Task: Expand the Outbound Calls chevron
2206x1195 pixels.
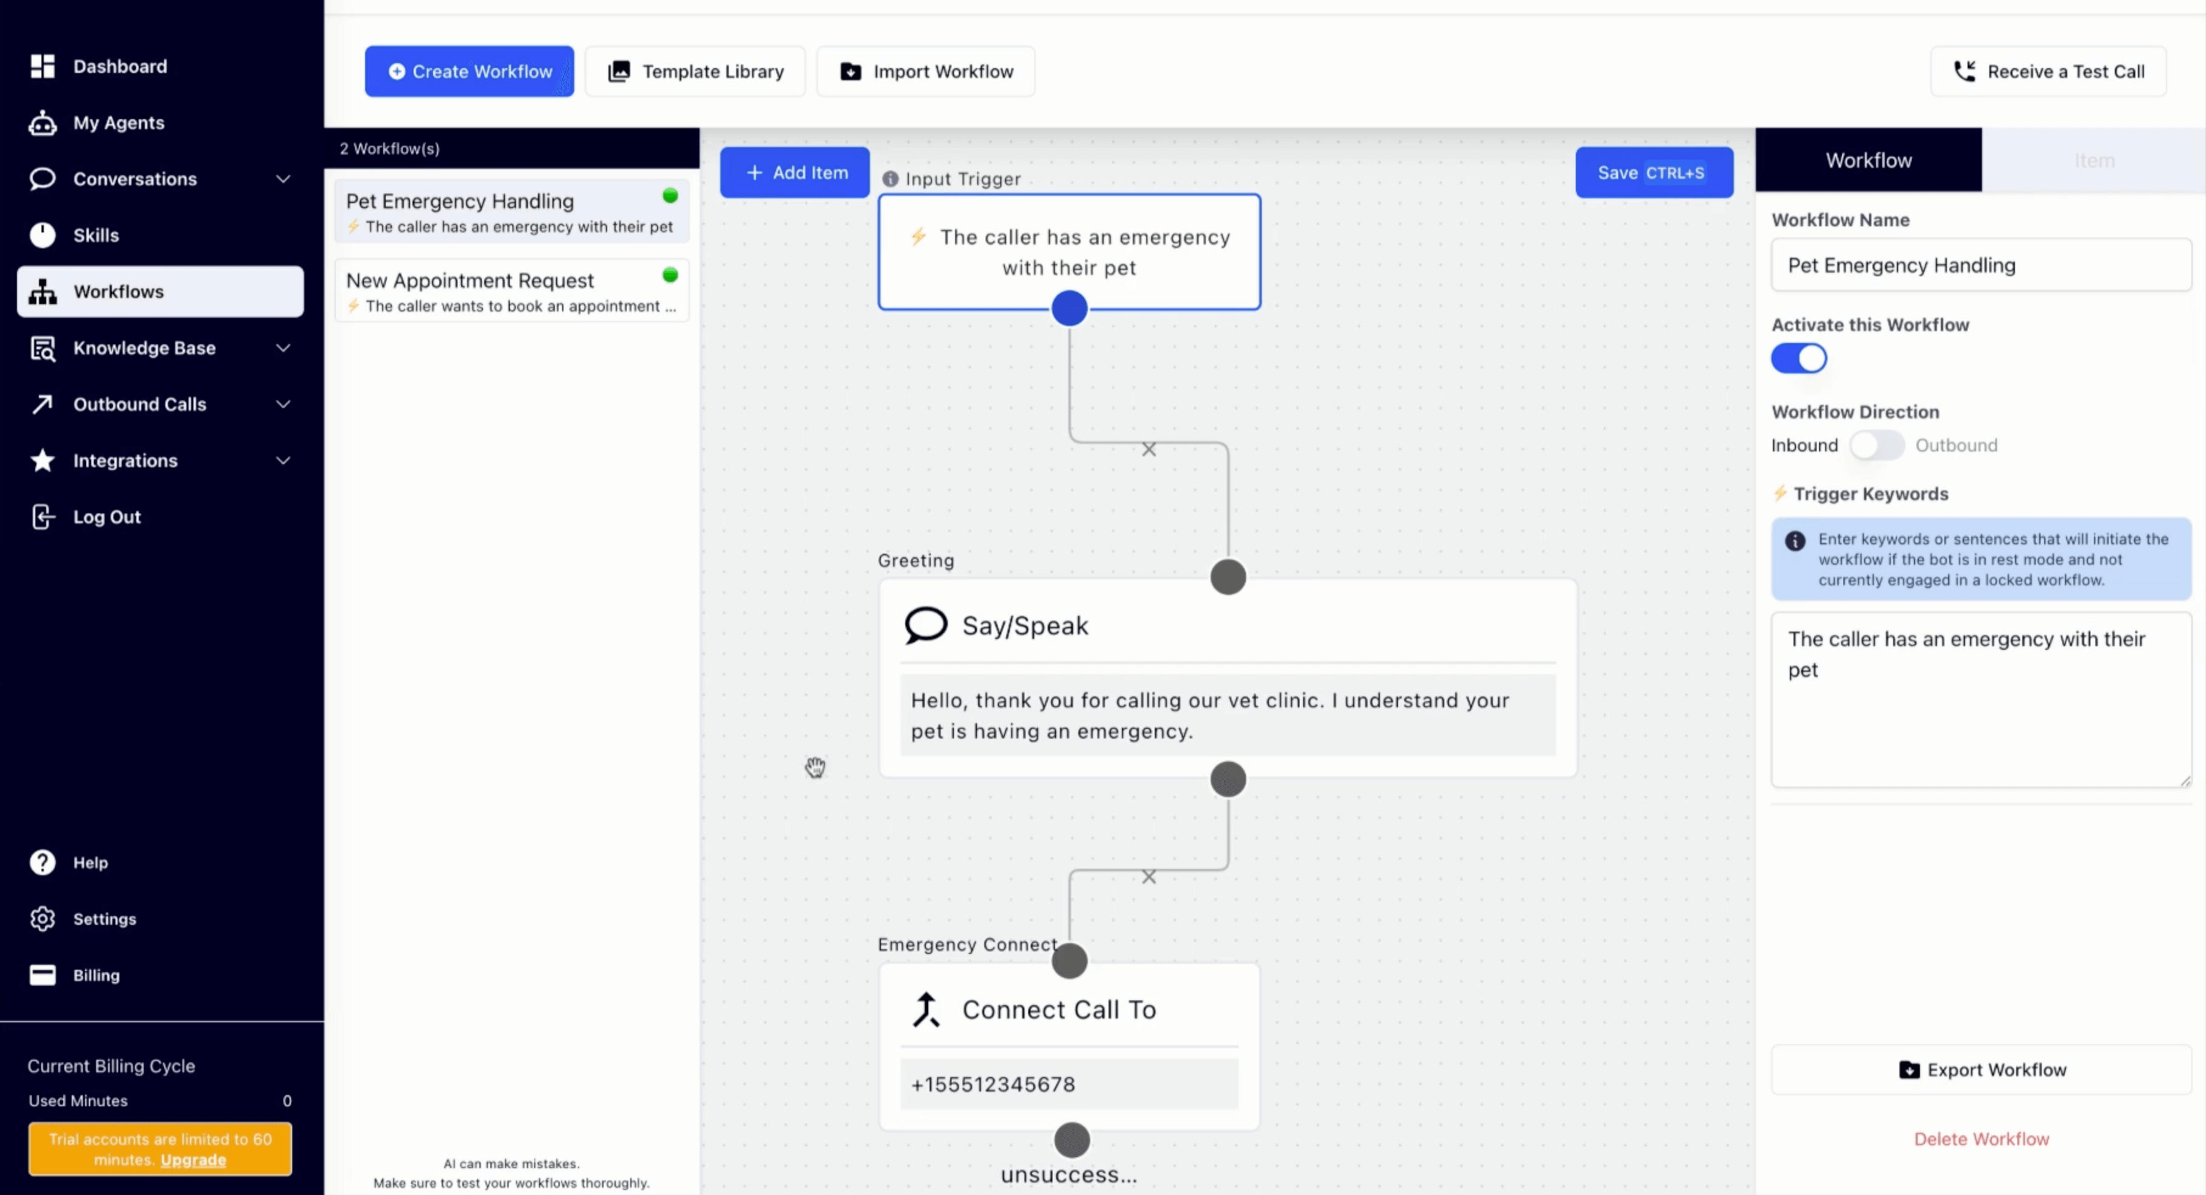Action: (284, 405)
